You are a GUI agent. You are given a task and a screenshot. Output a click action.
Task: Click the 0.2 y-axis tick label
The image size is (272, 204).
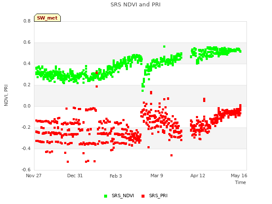click(x=27, y=85)
